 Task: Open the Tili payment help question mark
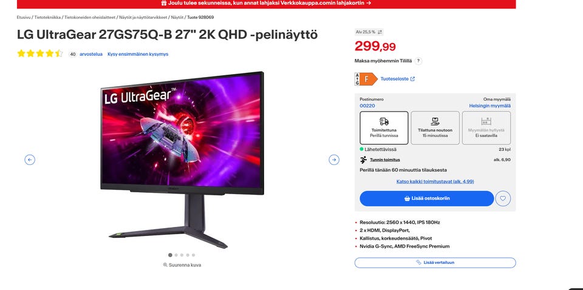tap(418, 61)
